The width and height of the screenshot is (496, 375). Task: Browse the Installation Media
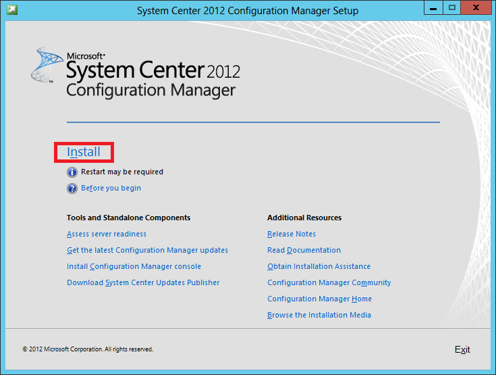319,316
